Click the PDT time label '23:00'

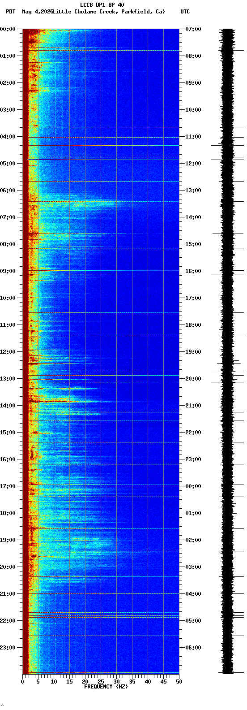[x=8, y=648]
